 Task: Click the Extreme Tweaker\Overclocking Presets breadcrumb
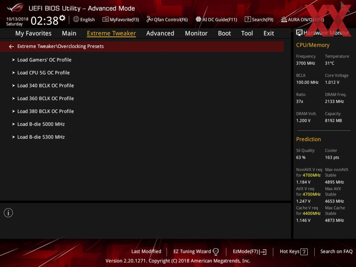60,46
